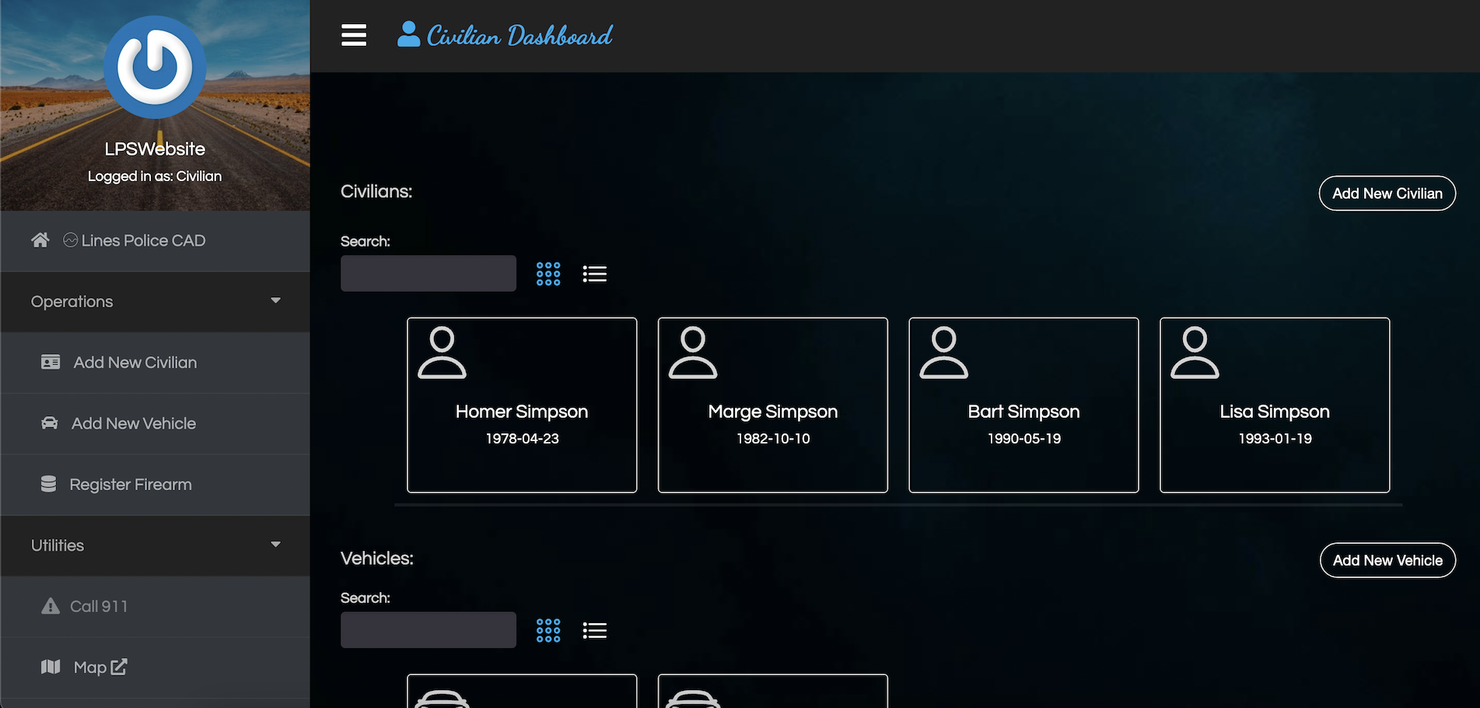Open the hamburger navigation menu
The image size is (1480, 708).
354,35
